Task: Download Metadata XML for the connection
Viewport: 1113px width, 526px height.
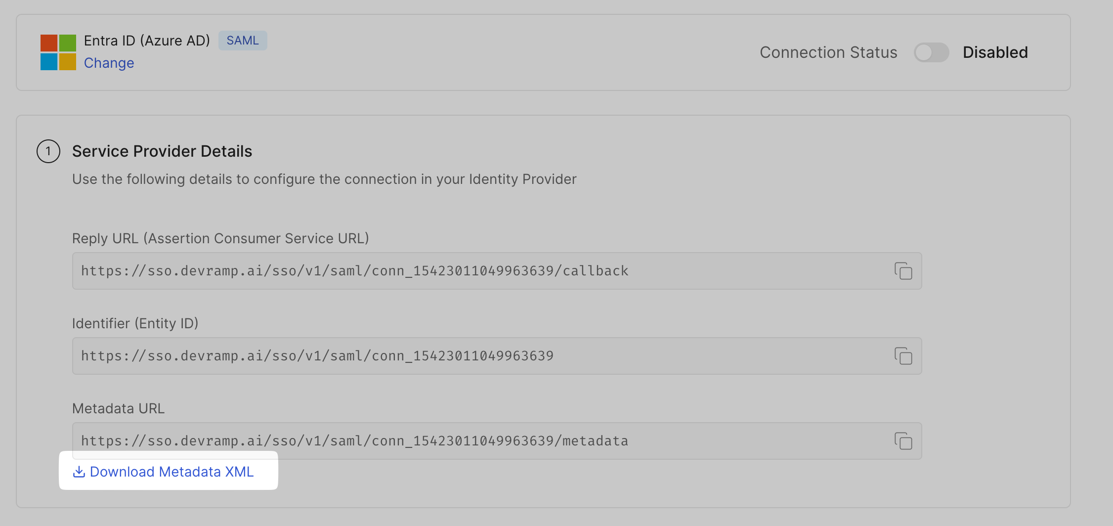Action: 172,471
